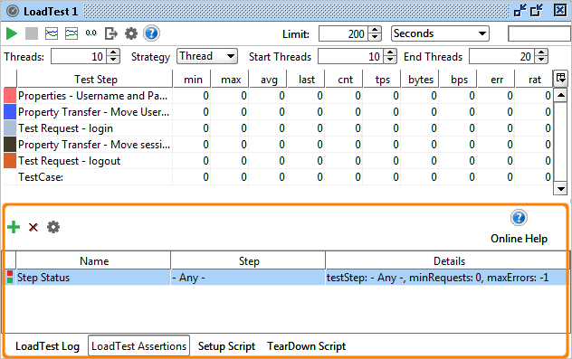Click the orange logout step color swatch

(x=10, y=161)
